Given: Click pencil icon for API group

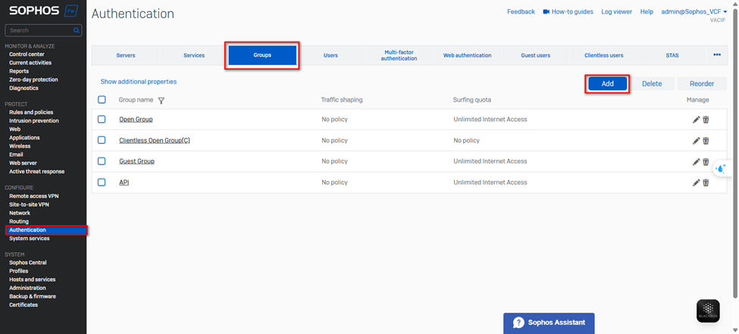Looking at the screenshot, I should tap(696, 183).
